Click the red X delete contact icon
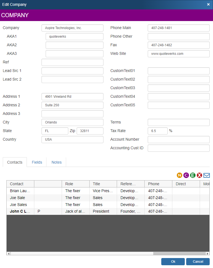 (x=199, y=175)
